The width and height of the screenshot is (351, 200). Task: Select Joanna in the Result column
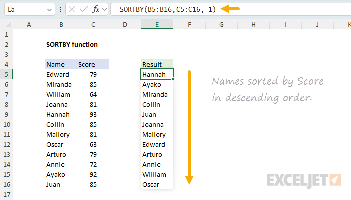pyautogui.click(x=157, y=124)
